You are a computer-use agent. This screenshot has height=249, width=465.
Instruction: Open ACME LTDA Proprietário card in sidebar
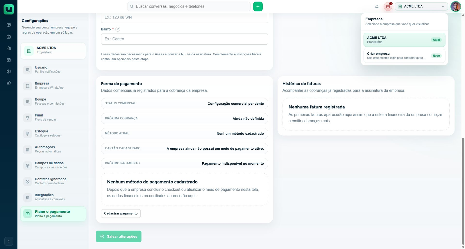point(53,51)
